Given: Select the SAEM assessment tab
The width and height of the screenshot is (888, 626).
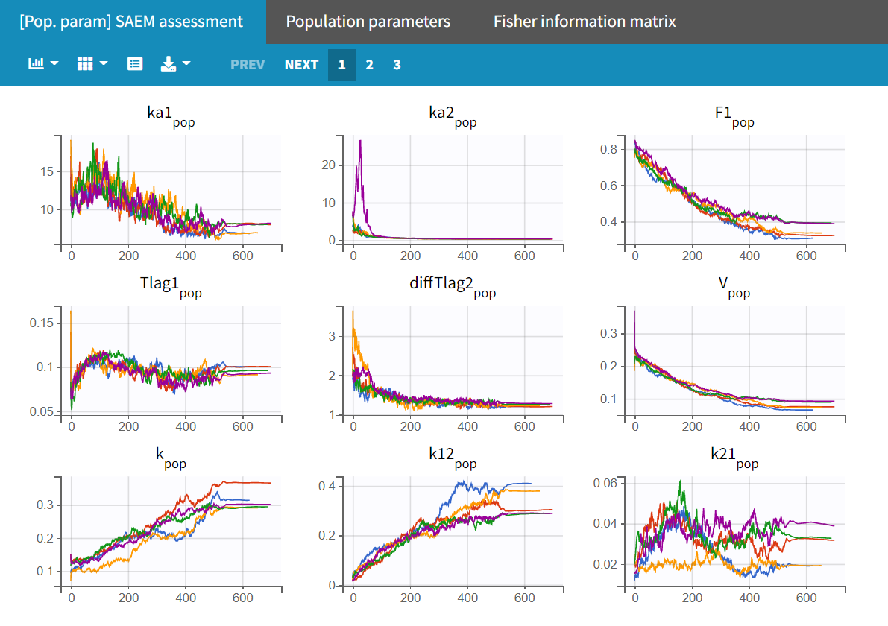Looking at the screenshot, I should (x=132, y=22).
